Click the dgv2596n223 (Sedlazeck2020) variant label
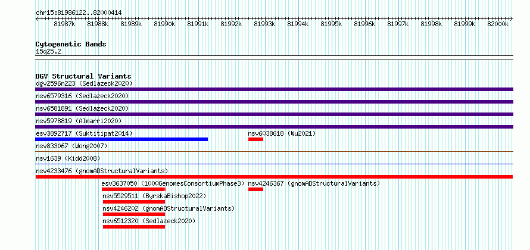Screen dimensions: 530x250 84,83
